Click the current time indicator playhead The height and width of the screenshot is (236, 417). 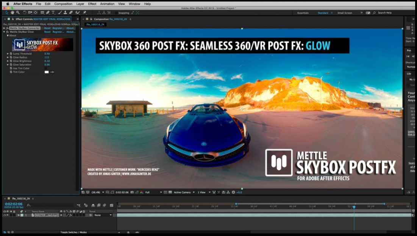[x=354, y=207]
